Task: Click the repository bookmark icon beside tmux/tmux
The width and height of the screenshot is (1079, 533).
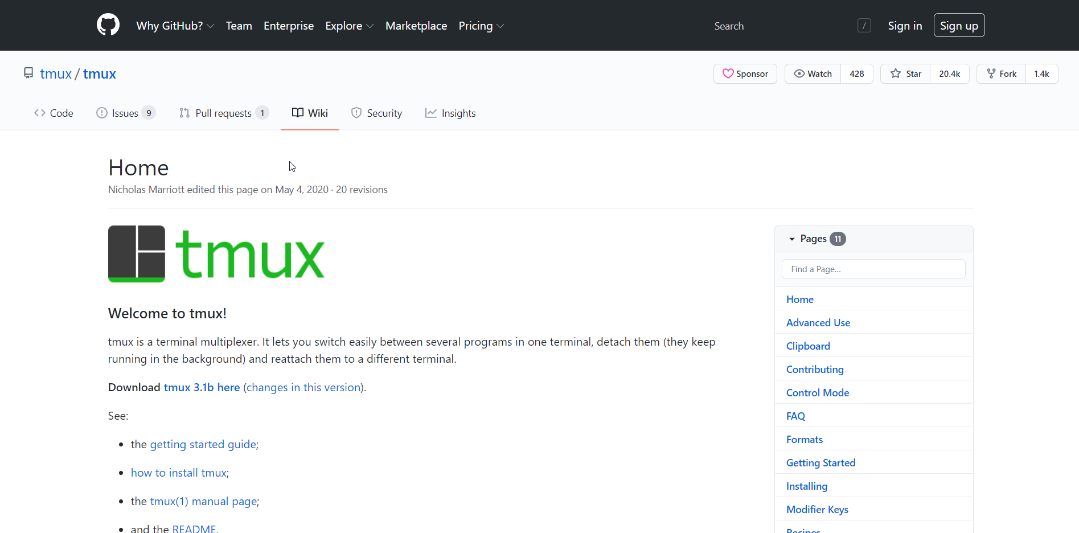Action: (x=28, y=72)
